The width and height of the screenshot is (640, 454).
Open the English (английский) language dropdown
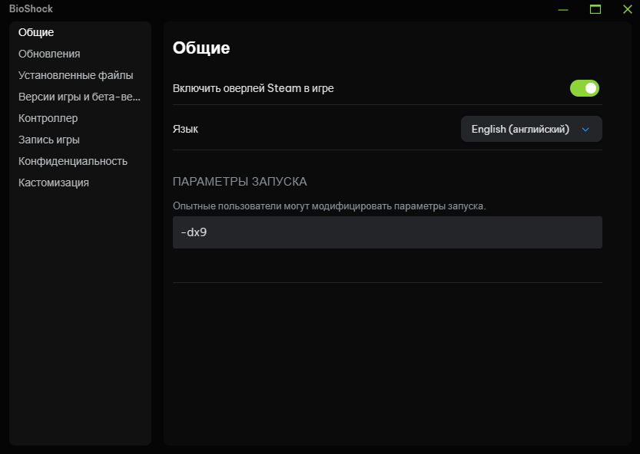point(531,129)
